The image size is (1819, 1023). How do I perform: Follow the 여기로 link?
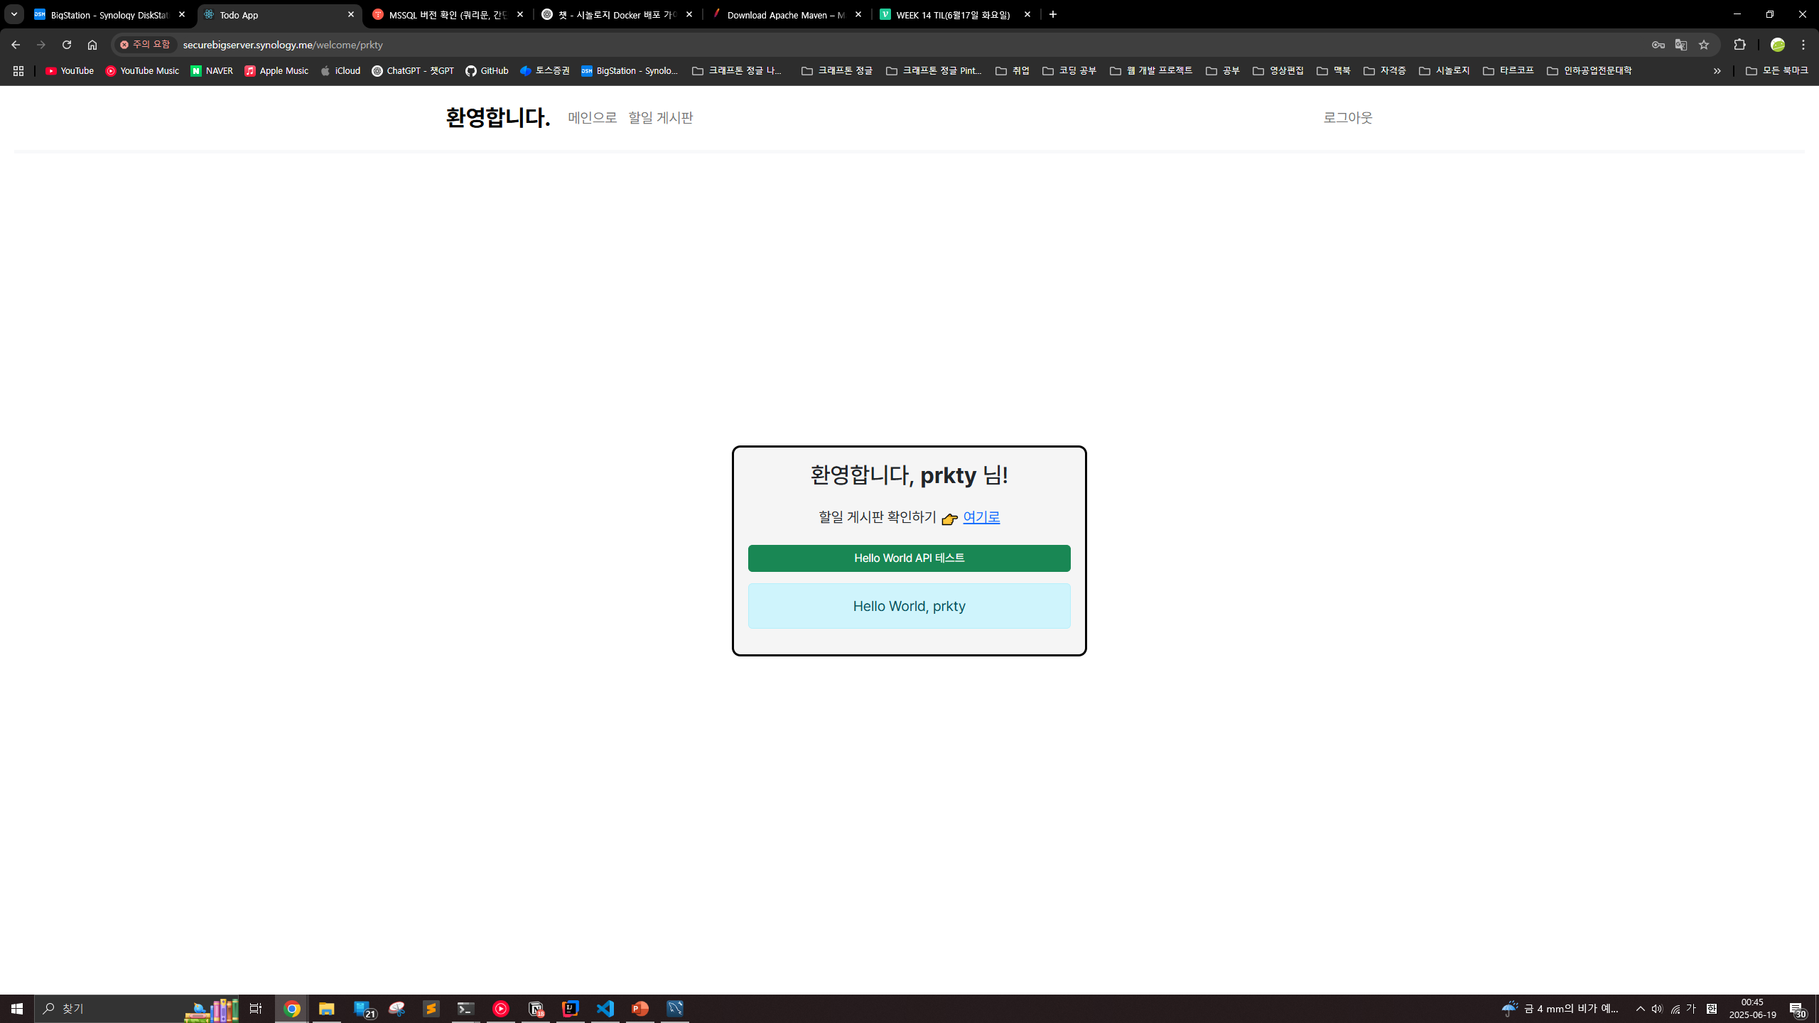pos(981,517)
